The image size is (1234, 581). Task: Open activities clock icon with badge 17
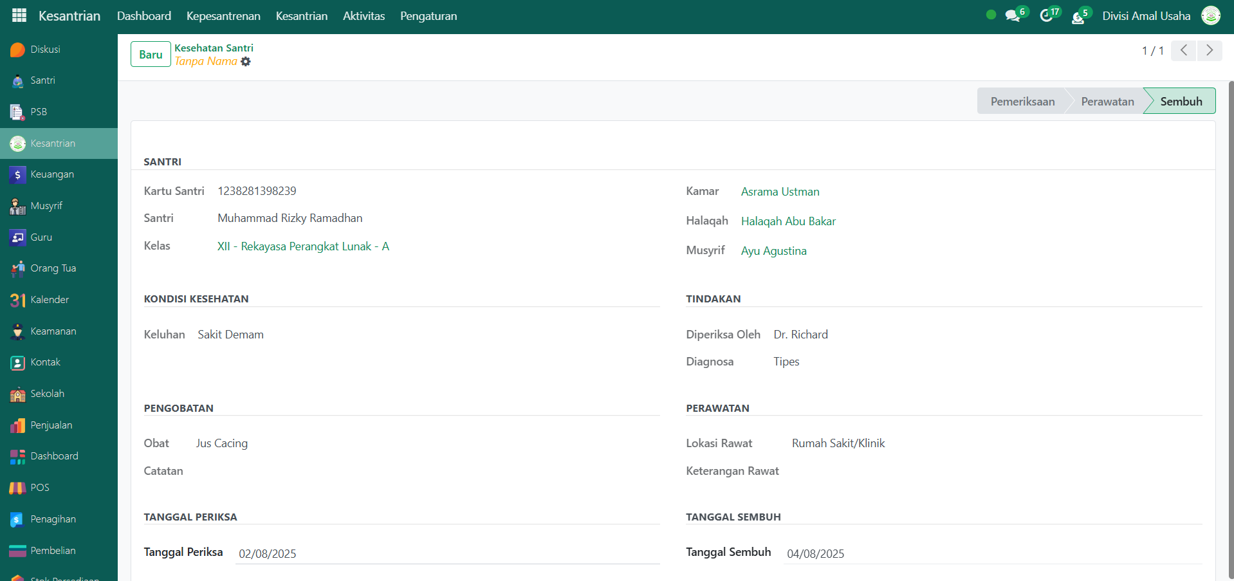point(1047,15)
